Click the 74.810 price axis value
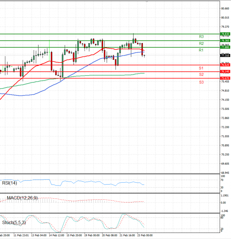This screenshot has width=231, height=239. (x=225, y=91)
